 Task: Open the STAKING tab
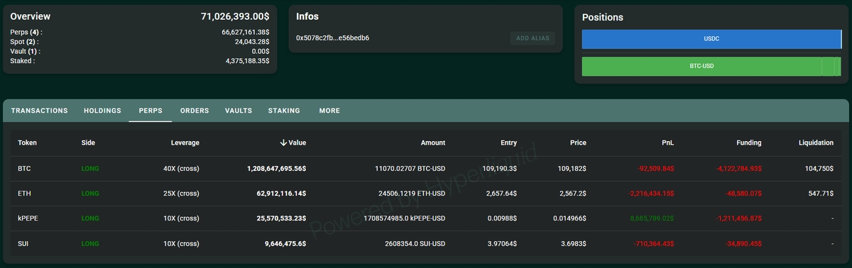pyautogui.click(x=284, y=111)
